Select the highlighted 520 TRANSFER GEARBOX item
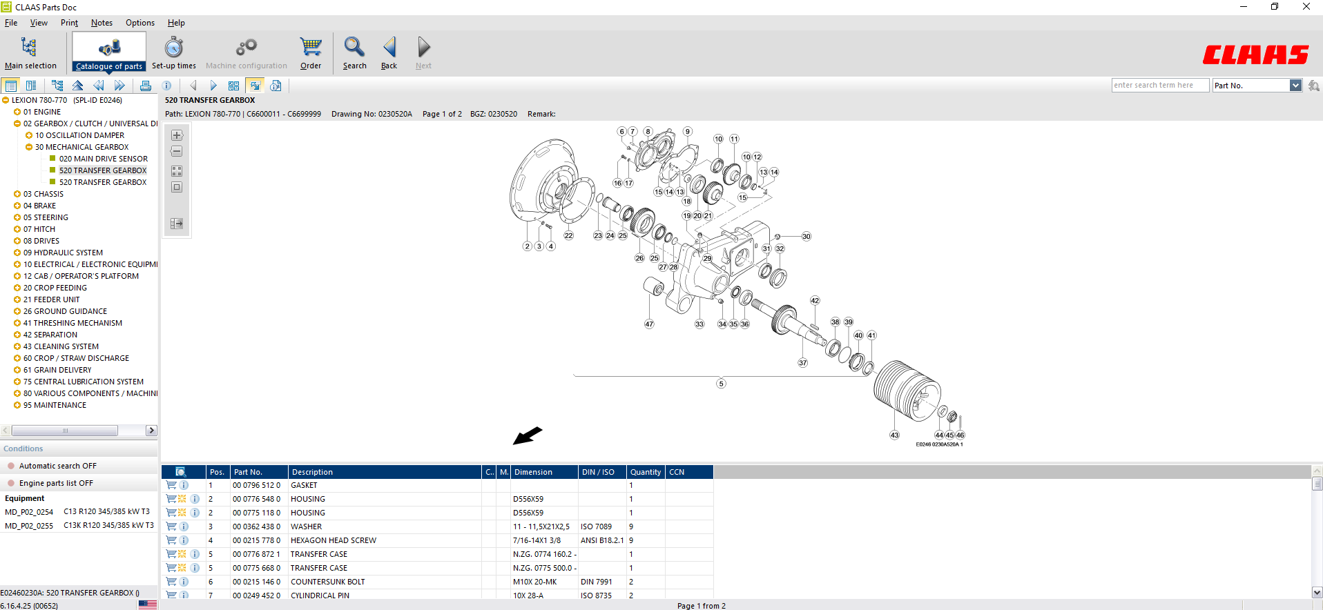The width and height of the screenshot is (1323, 610). (103, 170)
